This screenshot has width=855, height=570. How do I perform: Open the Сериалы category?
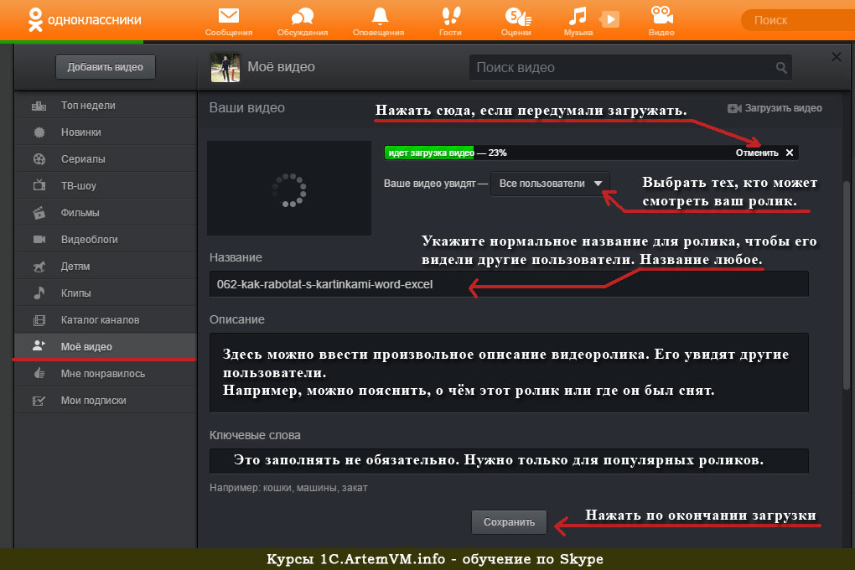point(83,159)
